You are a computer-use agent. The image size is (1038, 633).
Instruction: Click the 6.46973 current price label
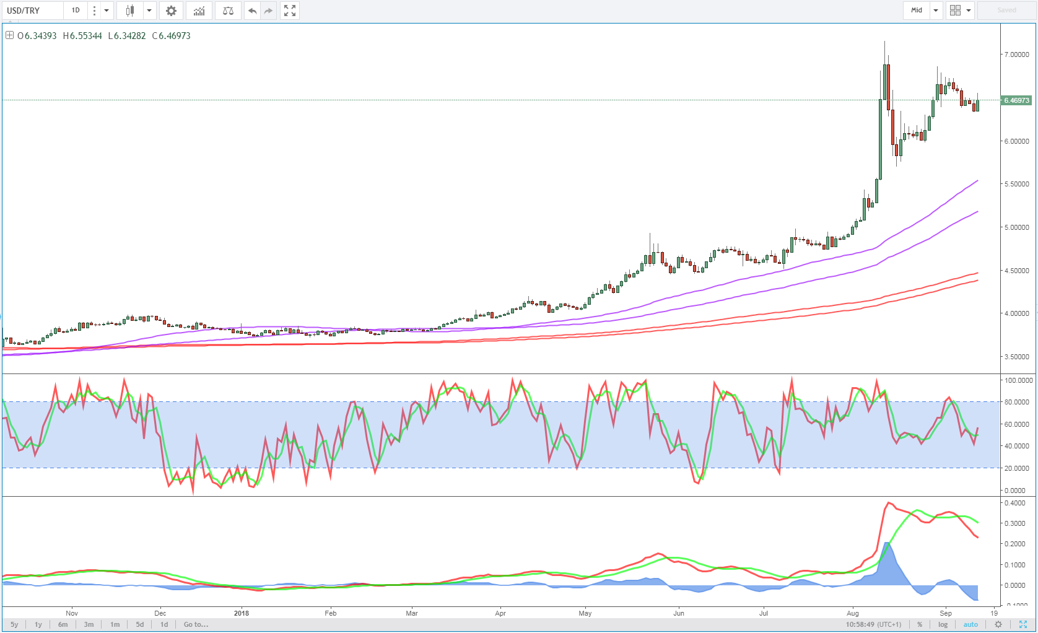point(1016,100)
